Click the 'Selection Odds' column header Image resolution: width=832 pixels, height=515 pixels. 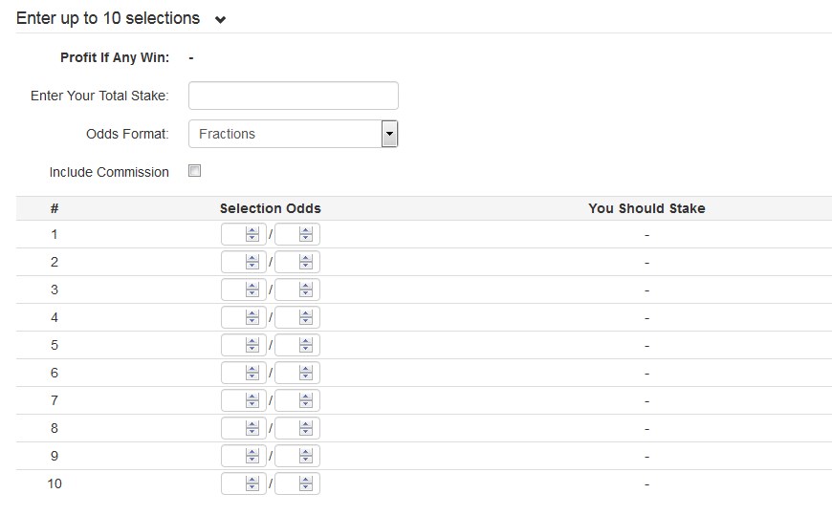point(271,208)
